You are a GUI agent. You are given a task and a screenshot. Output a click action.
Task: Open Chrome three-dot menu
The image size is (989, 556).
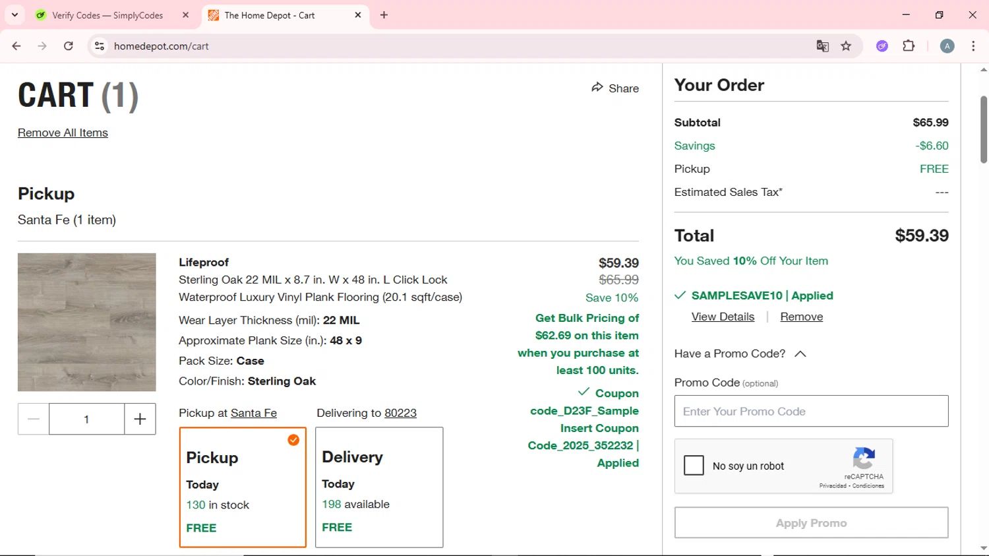[x=973, y=46]
